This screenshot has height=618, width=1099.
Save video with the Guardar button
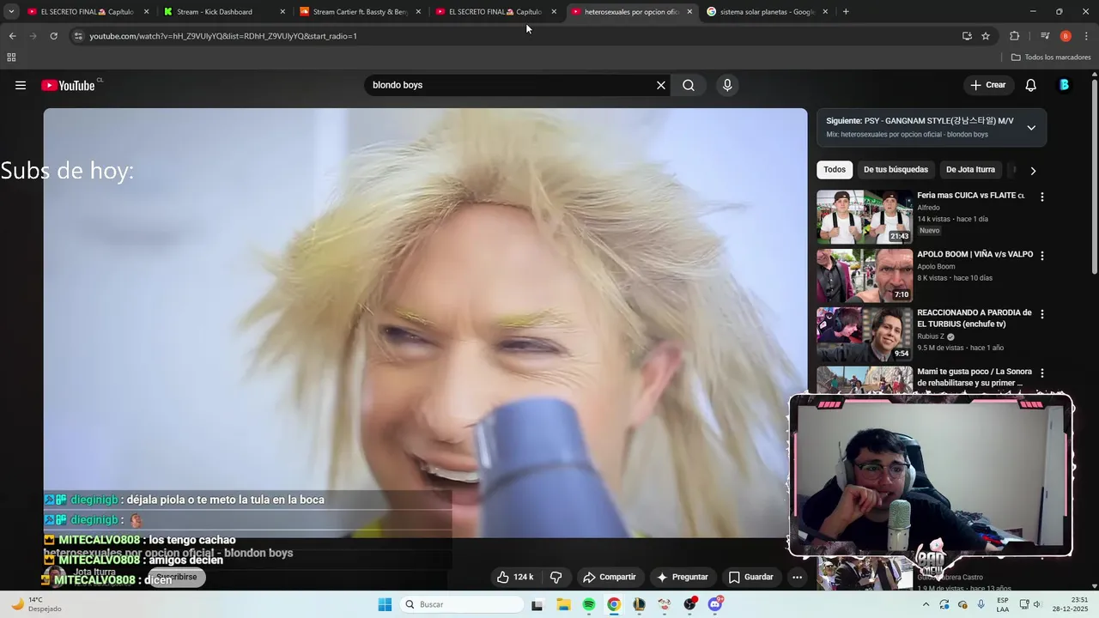click(x=750, y=577)
